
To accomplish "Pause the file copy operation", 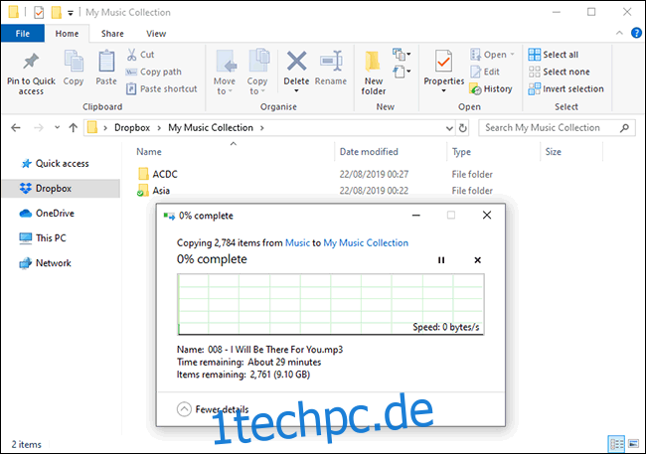I will pyautogui.click(x=441, y=260).
